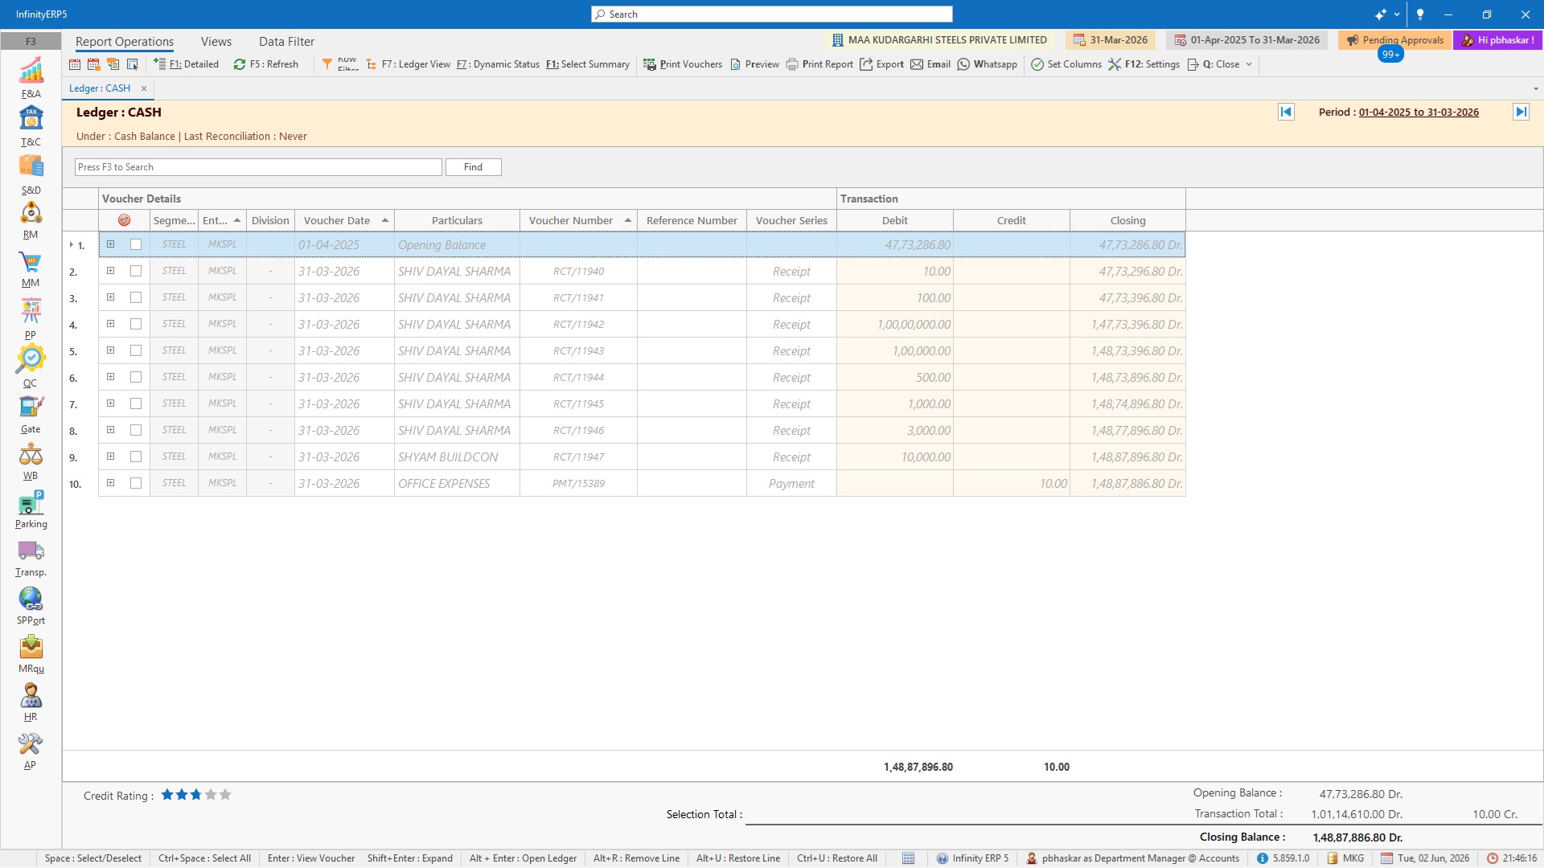1544x868 pixels.
Task: Expand row of voucher RCT/11946
Action: pyautogui.click(x=111, y=430)
